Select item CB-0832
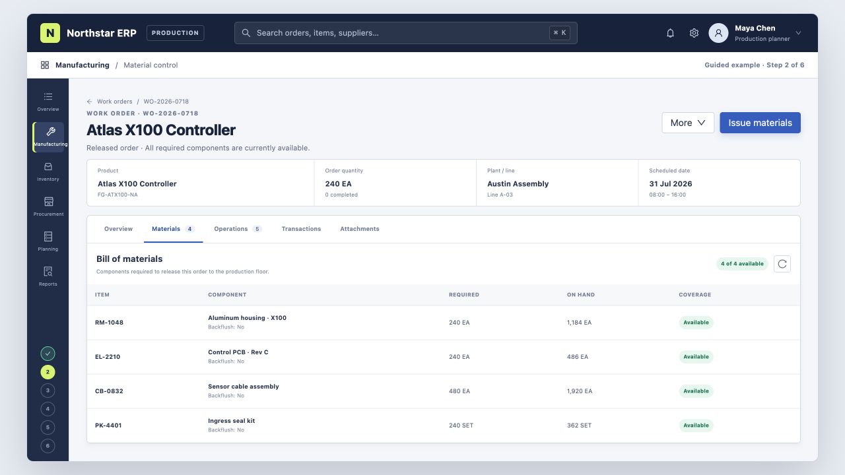 point(109,391)
